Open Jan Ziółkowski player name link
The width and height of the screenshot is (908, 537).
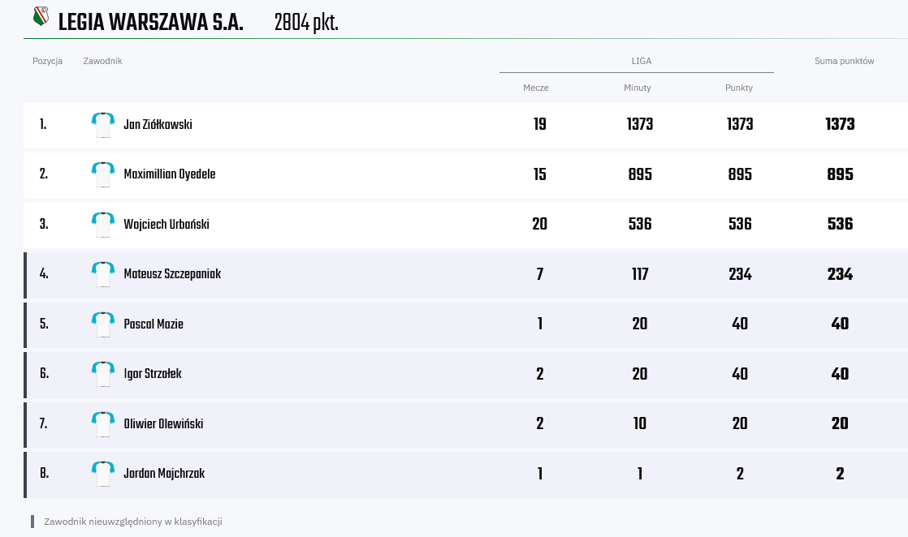158,124
